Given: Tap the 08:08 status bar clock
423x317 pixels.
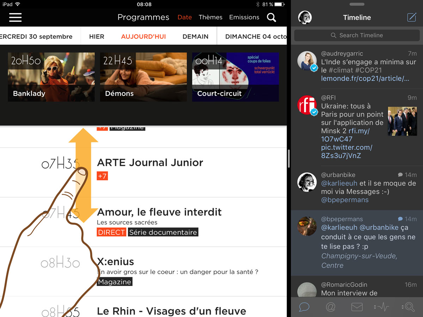Looking at the screenshot, I should pos(144,4).
